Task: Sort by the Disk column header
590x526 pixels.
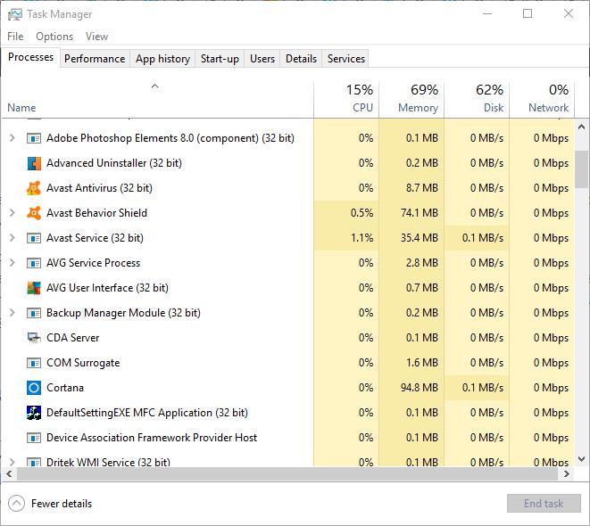Action: coord(477,99)
